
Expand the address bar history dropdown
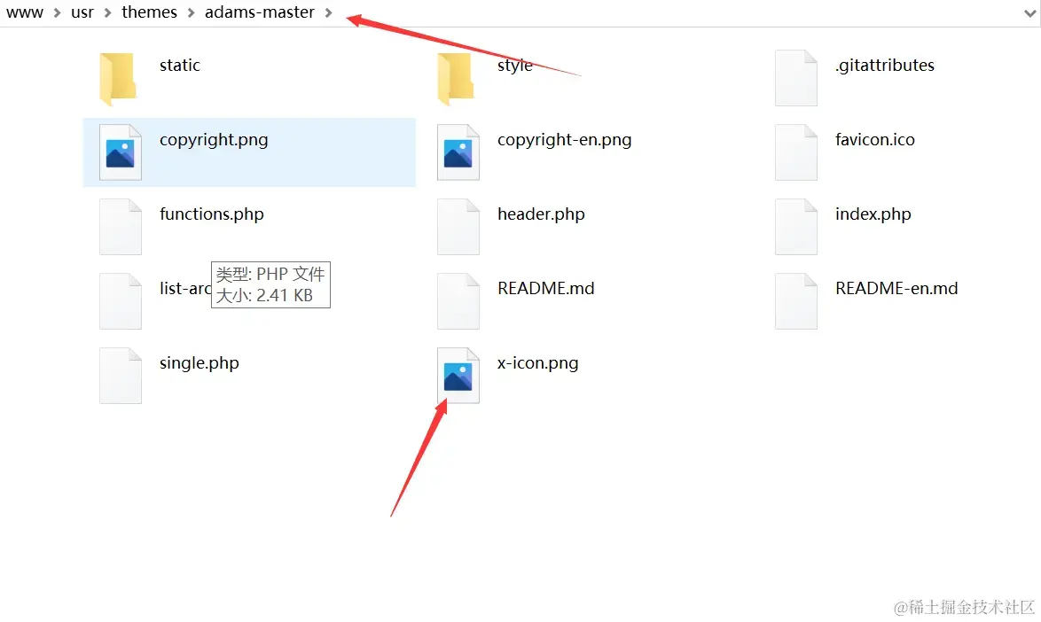[1029, 12]
